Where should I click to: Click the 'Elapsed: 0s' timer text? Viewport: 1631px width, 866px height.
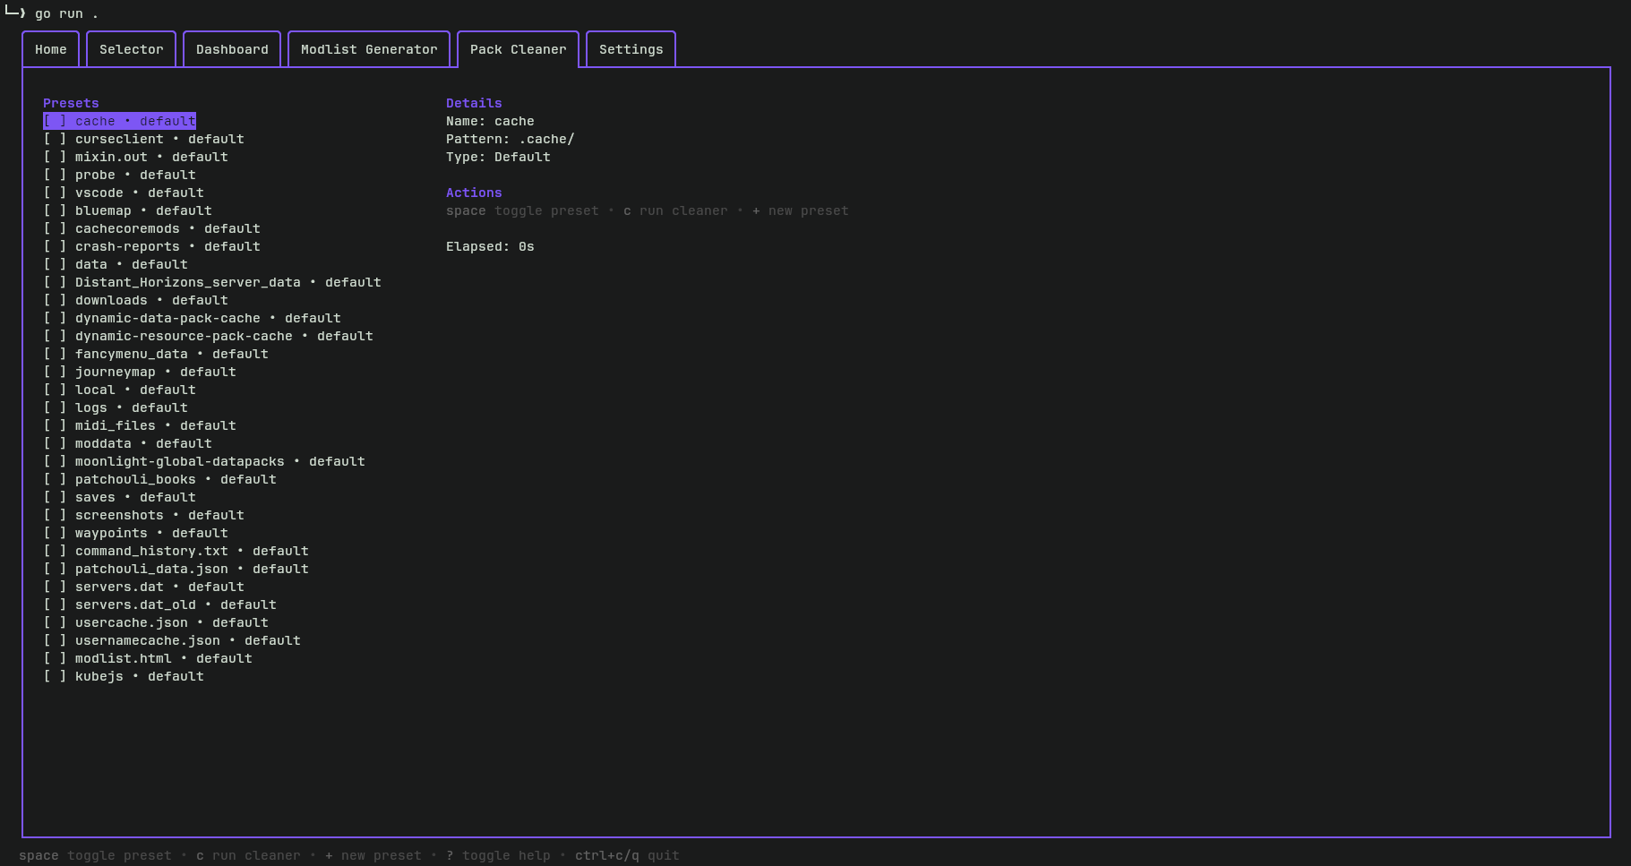490,246
